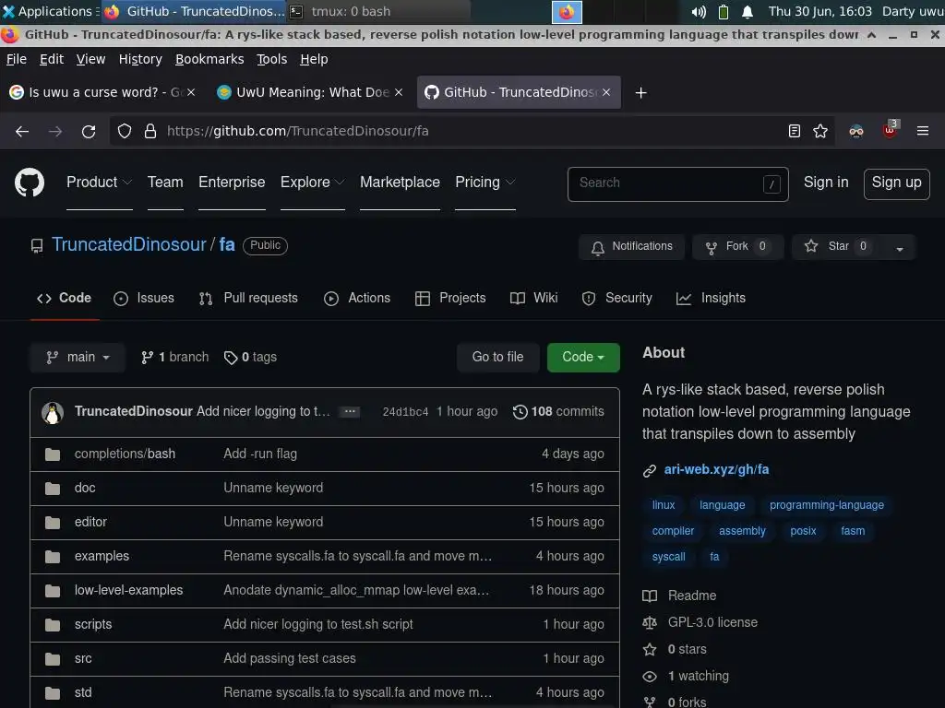Viewport: 945px width, 708px height.
Task: Go back with Firefox back arrow
Action: pyautogui.click(x=22, y=131)
